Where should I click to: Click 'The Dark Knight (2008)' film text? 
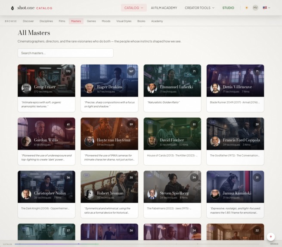pyautogui.click(x=35, y=208)
